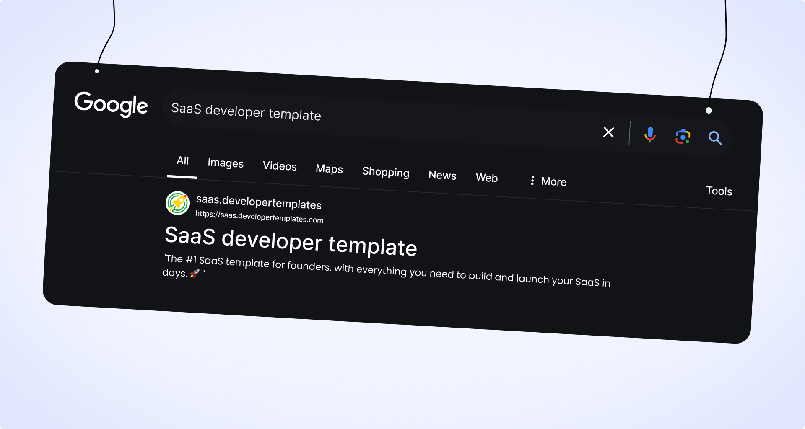Open the Maps tab

coord(329,169)
